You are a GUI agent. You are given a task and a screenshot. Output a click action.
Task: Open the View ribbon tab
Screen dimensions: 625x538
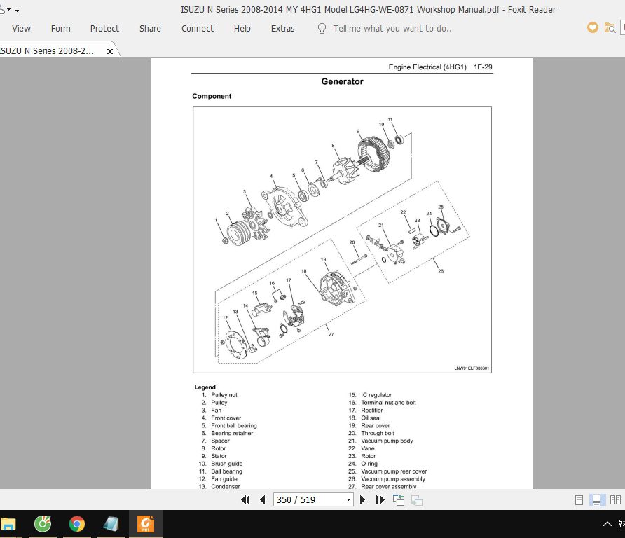(x=21, y=29)
